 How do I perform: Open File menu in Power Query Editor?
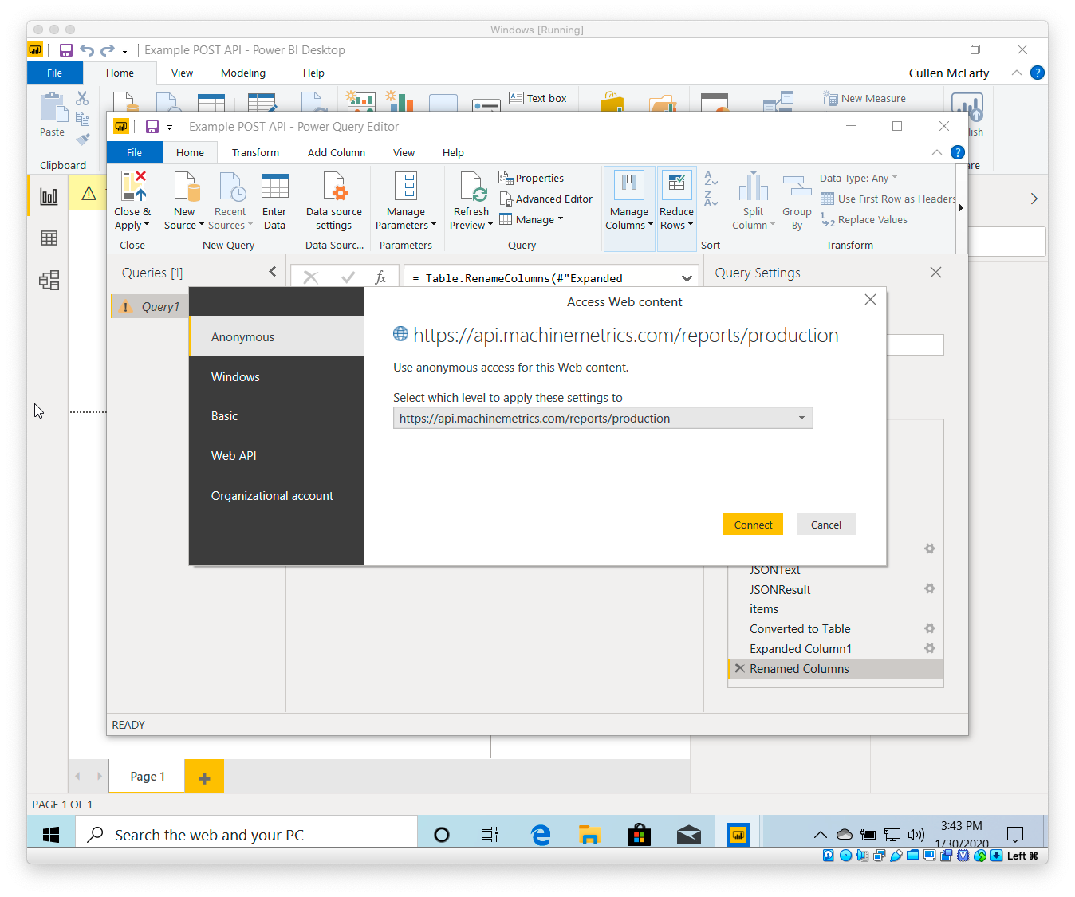pyautogui.click(x=134, y=152)
